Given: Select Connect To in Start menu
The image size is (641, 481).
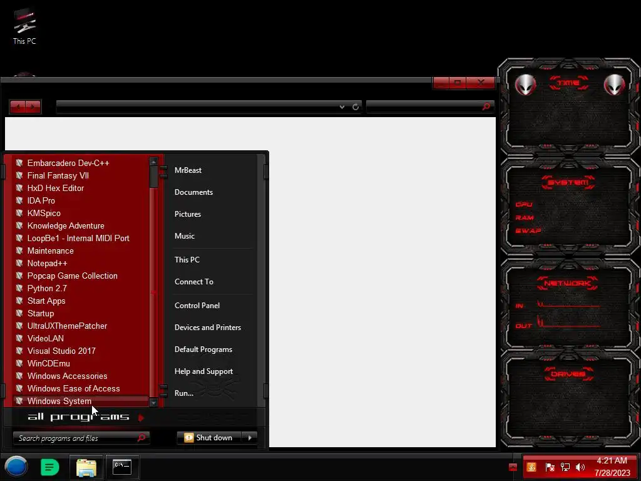Looking at the screenshot, I should click(x=194, y=282).
